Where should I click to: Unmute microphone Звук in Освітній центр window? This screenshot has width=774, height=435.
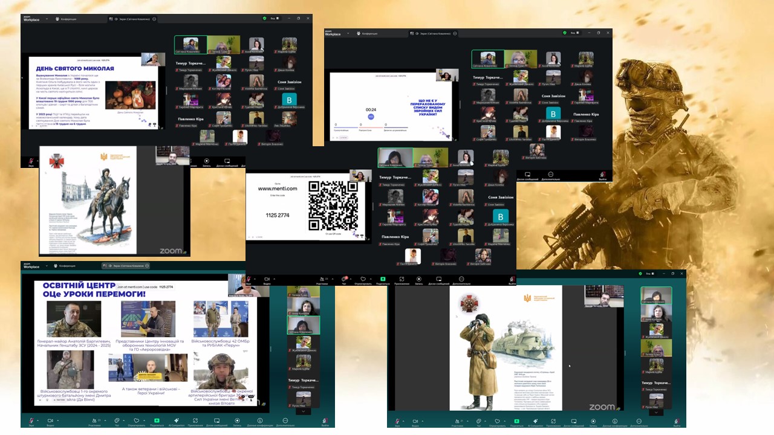point(31,420)
